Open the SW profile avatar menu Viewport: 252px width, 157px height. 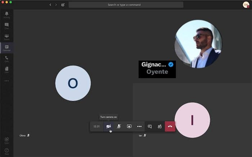[x=246, y=5]
